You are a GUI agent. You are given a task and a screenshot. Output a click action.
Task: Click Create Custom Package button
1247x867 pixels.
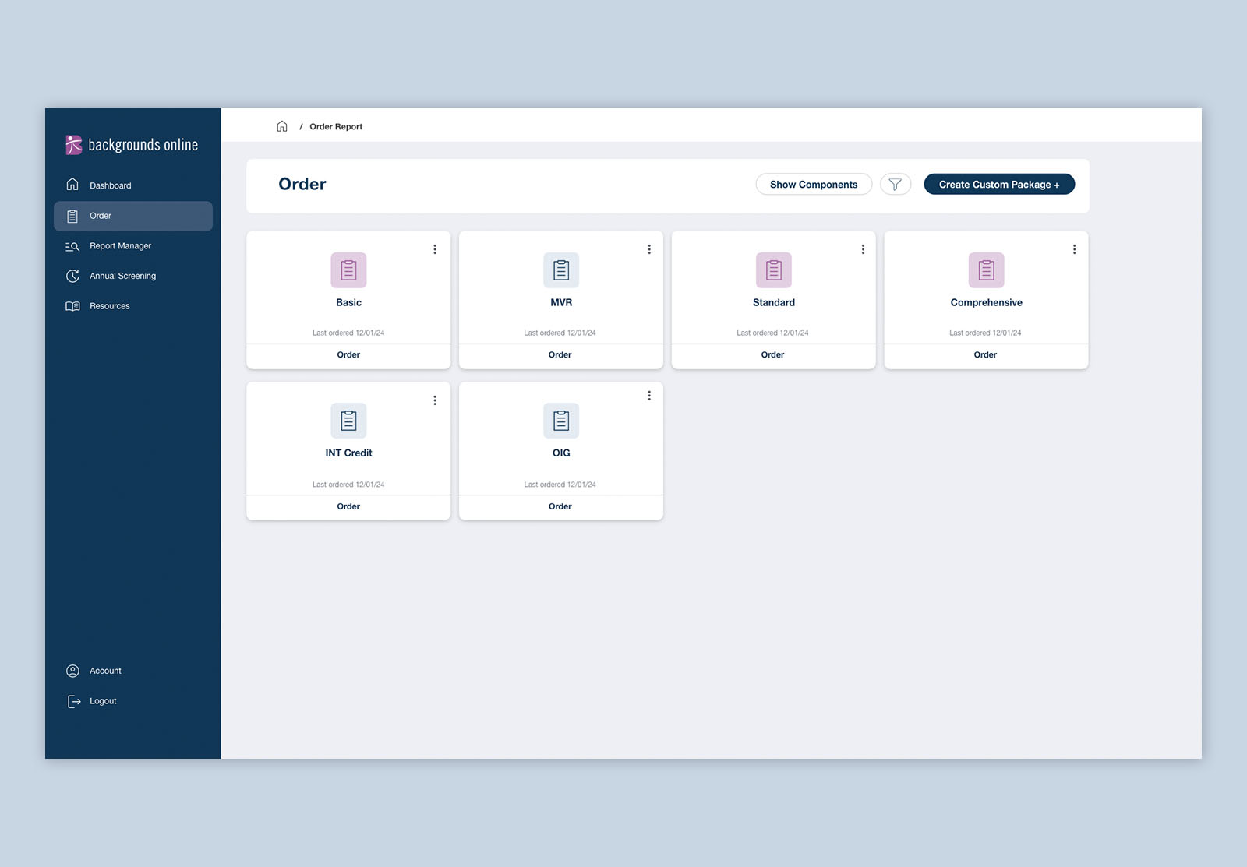point(998,185)
